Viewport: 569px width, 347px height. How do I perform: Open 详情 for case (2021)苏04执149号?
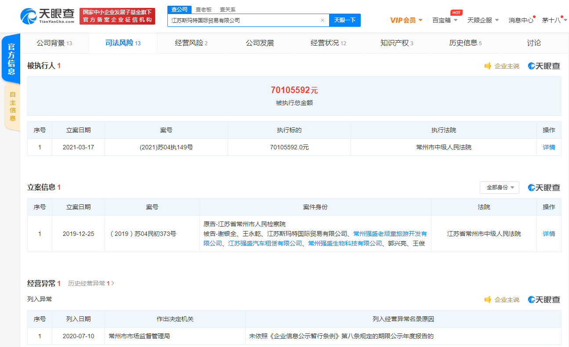[x=549, y=148]
